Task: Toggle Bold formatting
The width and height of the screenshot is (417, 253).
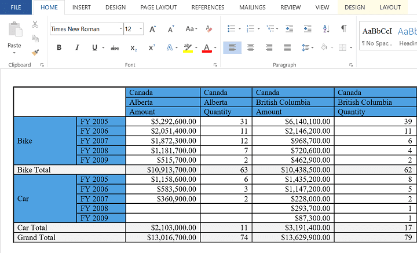Action: [x=59, y=47]
